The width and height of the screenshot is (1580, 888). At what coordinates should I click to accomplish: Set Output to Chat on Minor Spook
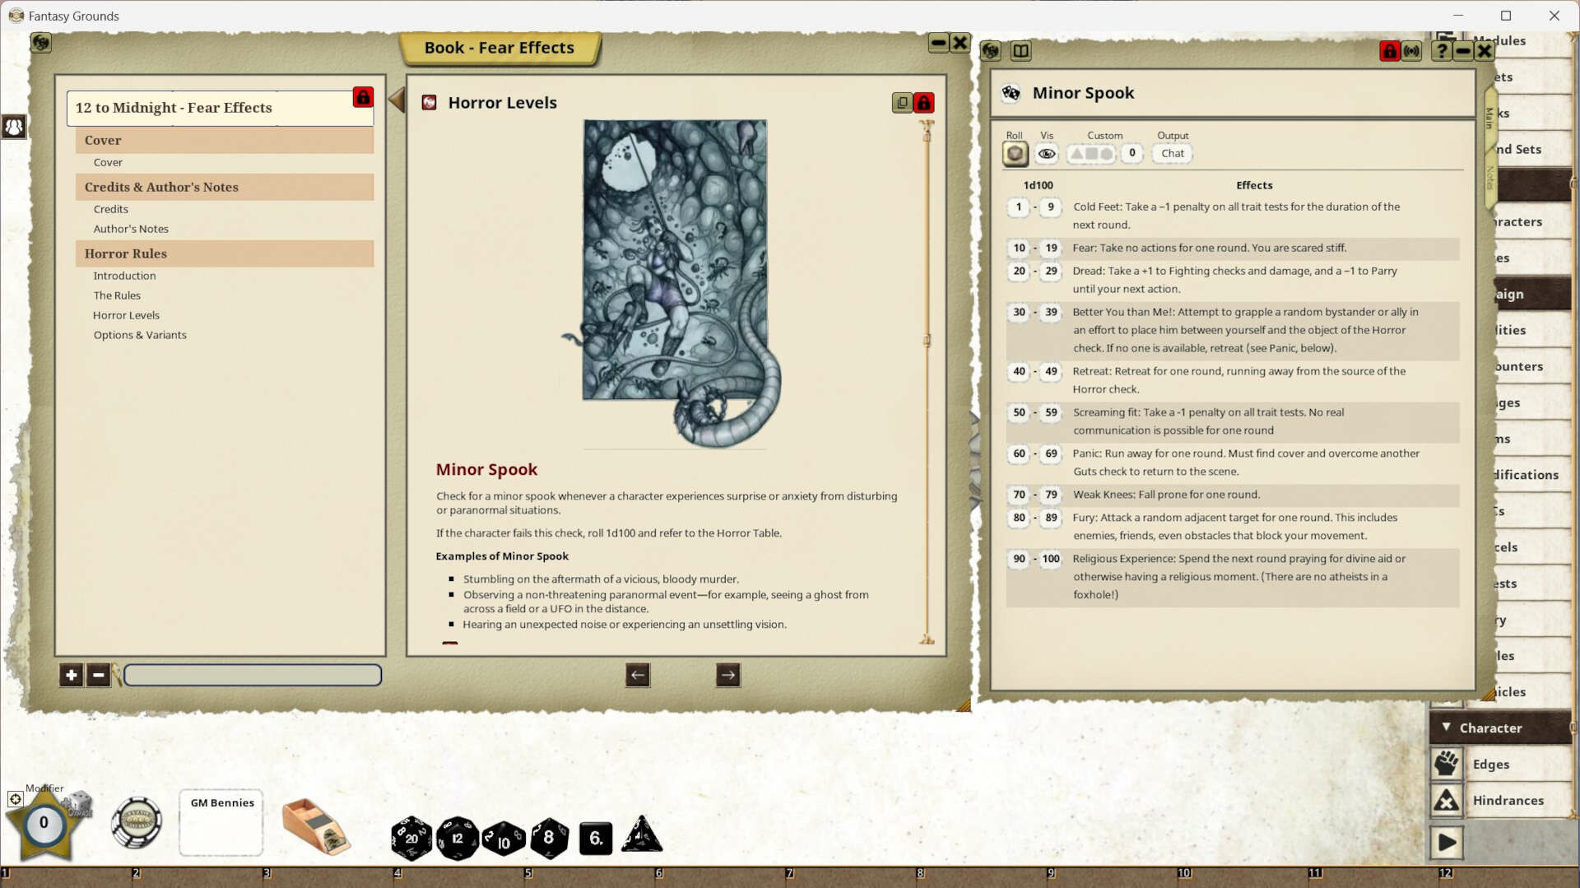tap(1172, 154)
